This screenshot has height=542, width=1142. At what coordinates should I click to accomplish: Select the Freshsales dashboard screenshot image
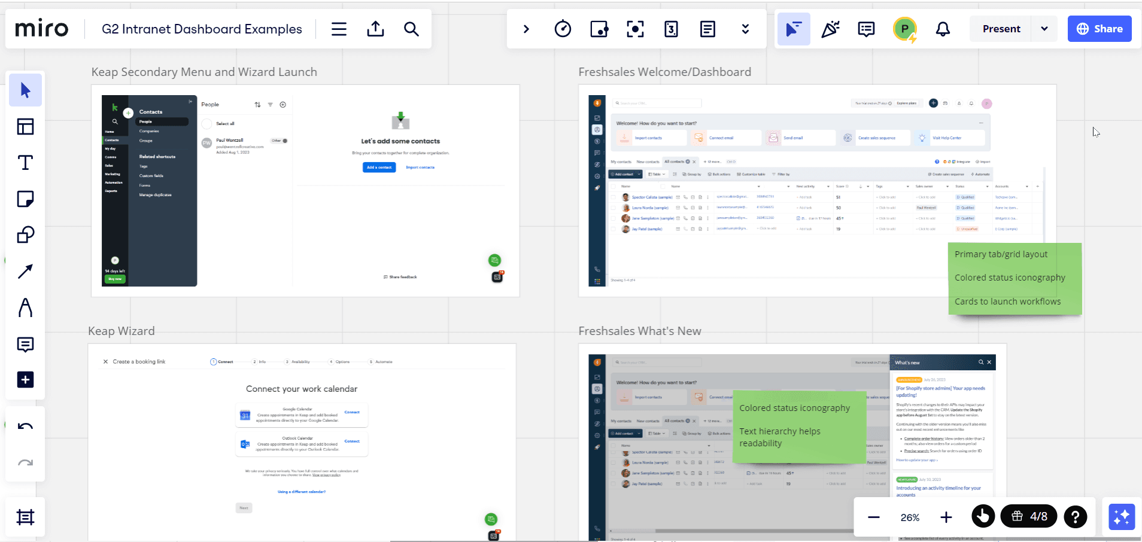click(817, 190)
